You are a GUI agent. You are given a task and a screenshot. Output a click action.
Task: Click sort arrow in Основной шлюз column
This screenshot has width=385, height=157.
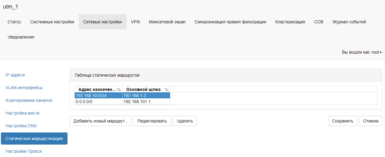[x=166, y=89]
